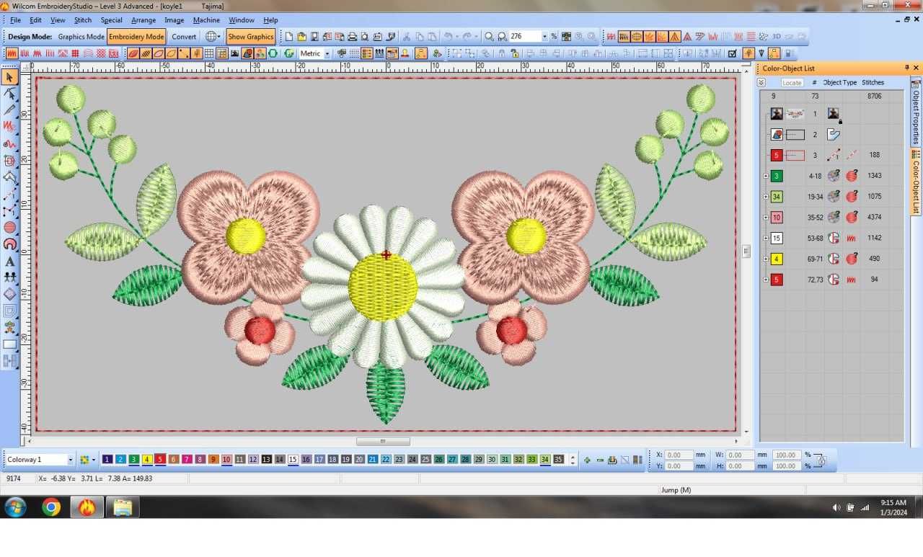Screen dimensions: 923x557
Task: Open the Special menu
Action: point(111,20)
